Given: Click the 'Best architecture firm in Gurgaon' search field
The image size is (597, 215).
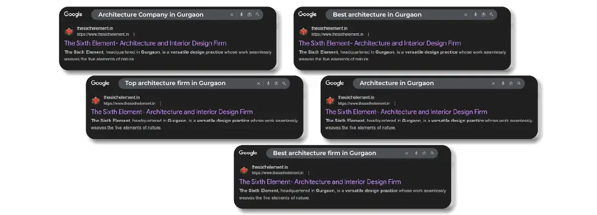Looking at the screenshot, I should [352, 154].
